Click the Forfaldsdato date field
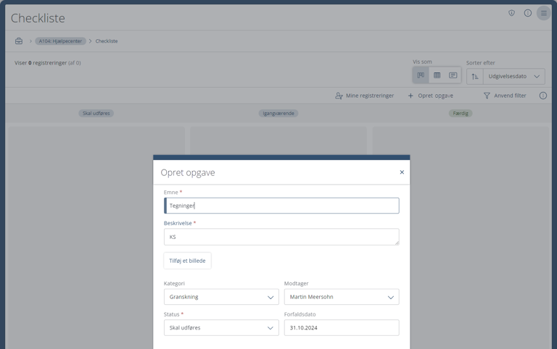557x349 pixels. pyautogui.click(x=341, y=328)
